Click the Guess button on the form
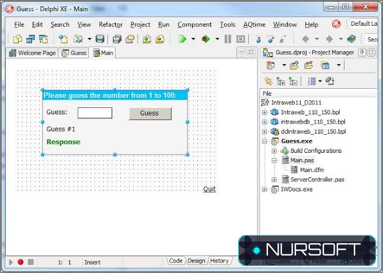 [x=150, y=113]
